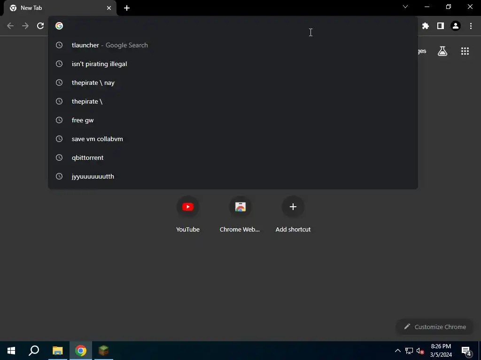
Task: Open the Chrome Web Store shortcut
Action: [240, 214]
